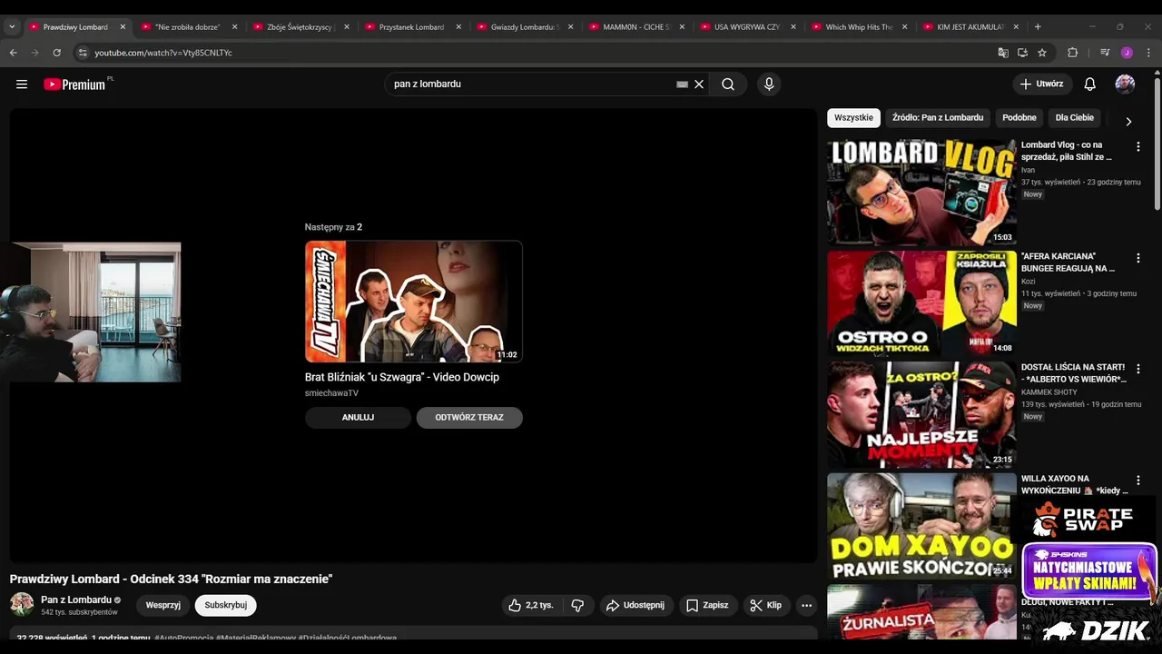1162x654 pixels.
Task: Translate this page icon in address bar
Action: click(x=1003, y=53)
